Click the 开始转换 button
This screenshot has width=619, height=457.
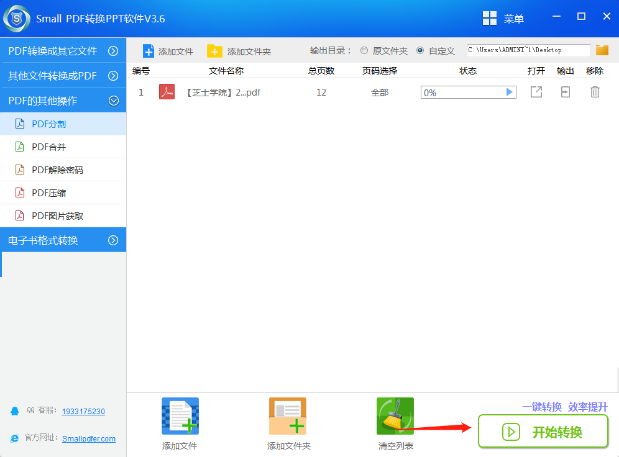543,432
